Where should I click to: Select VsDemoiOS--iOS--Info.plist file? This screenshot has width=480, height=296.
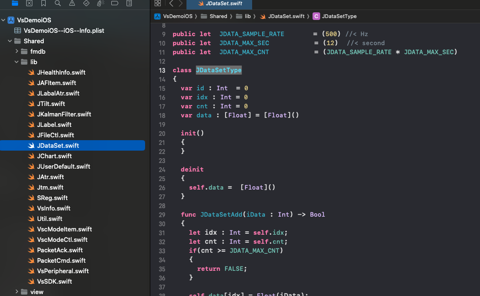click(x=64, y=30)
